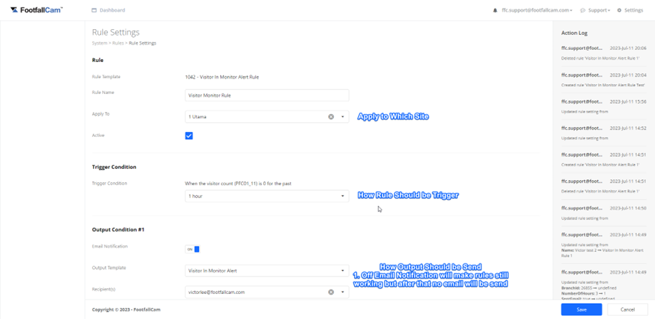Click the Support chat bubble icon
This screenshot has height=319, width=655.
pos(583,10)
